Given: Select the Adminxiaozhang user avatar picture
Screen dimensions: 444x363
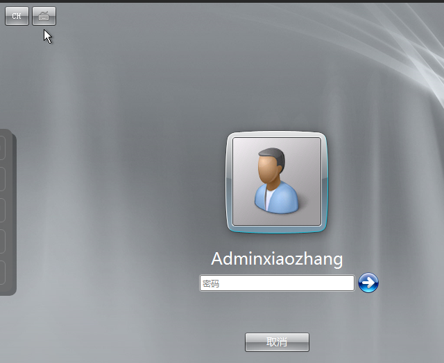Looking at the screenshot, I should (x=277, y=181).
